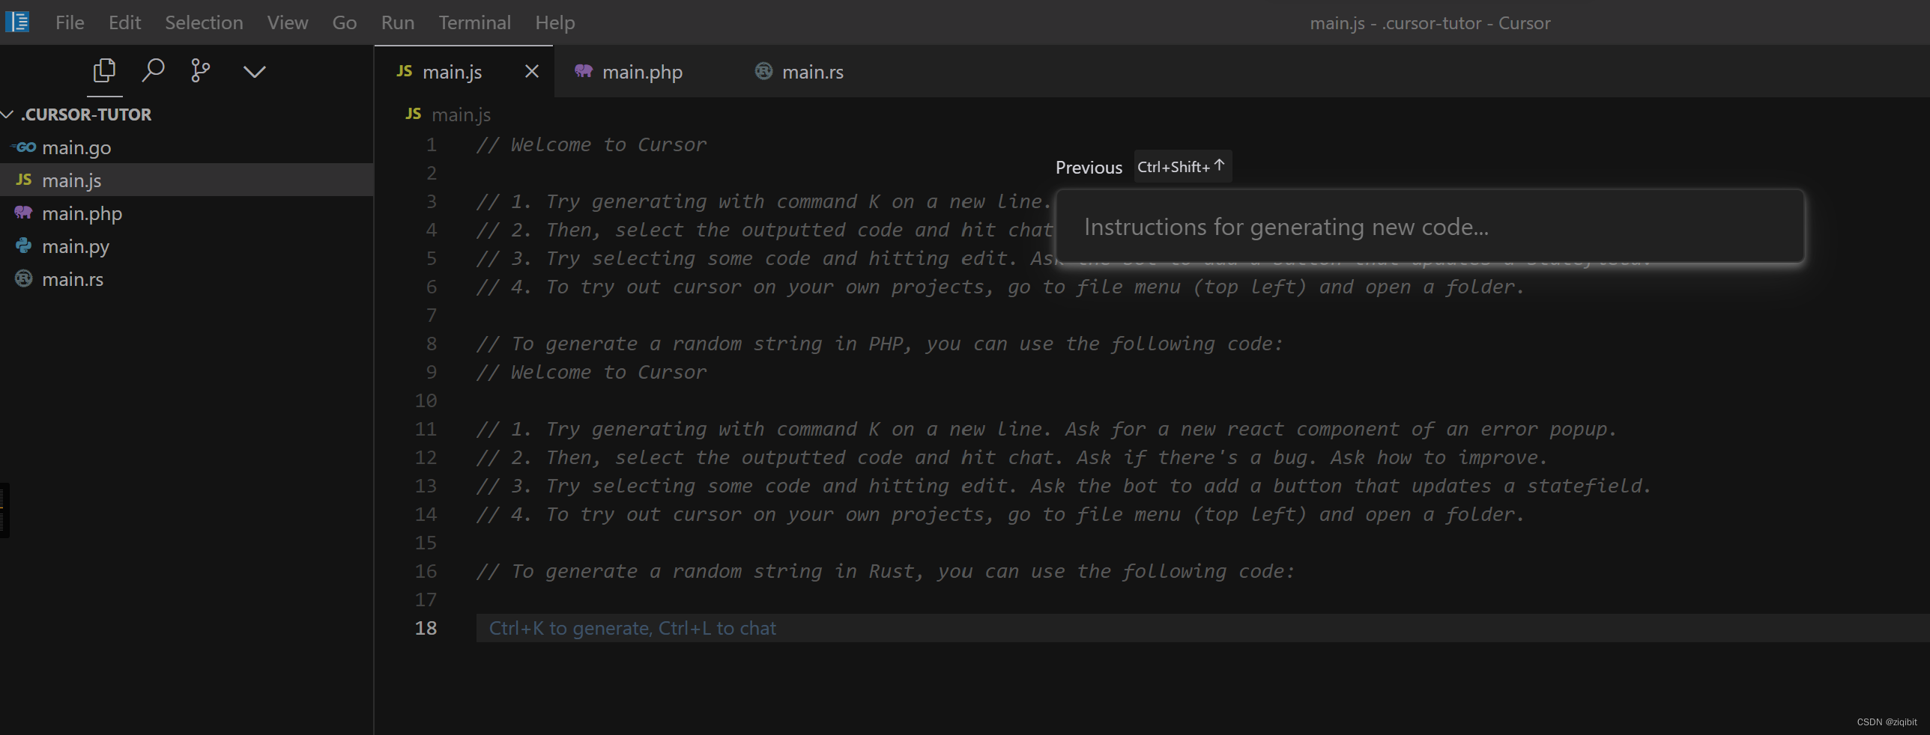This screenshot has height=735, width=1930.
Task: Click the line 11 comment about error popup
Action: (1047, 429)
